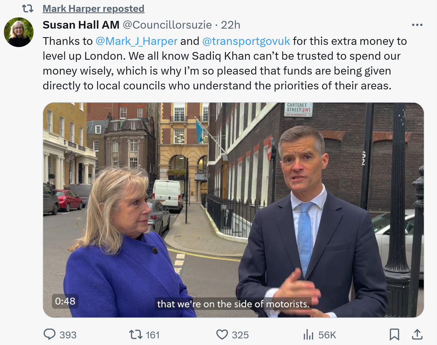The image size is (437, 345).
Task: Open the three-dot More options menu
Action: (x=417, y=25)
